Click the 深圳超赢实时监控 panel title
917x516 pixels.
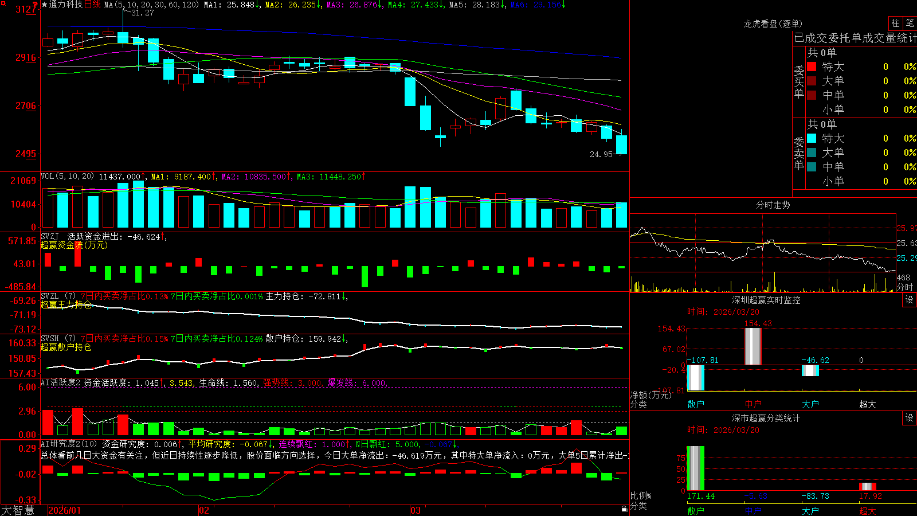[766, 300]
